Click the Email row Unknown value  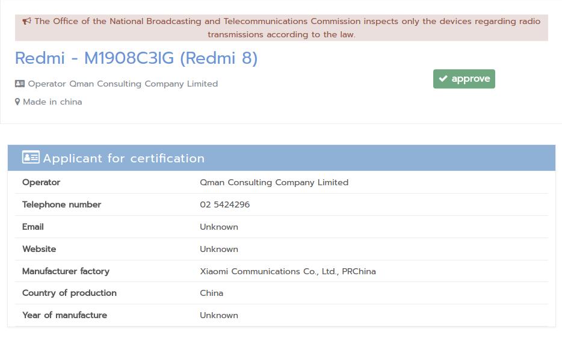coord(219,227)
